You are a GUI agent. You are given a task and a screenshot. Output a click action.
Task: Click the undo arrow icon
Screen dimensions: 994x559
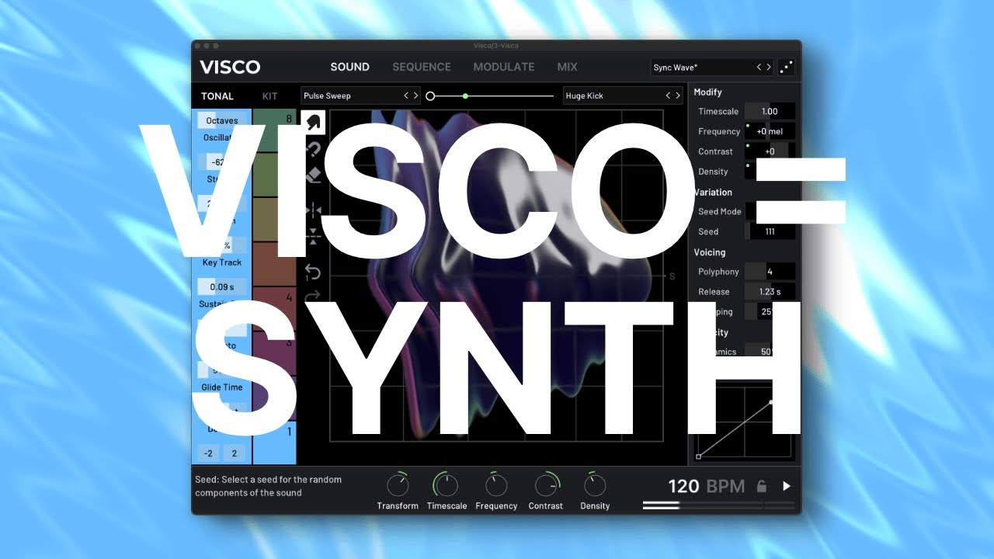tap(313, 272)
